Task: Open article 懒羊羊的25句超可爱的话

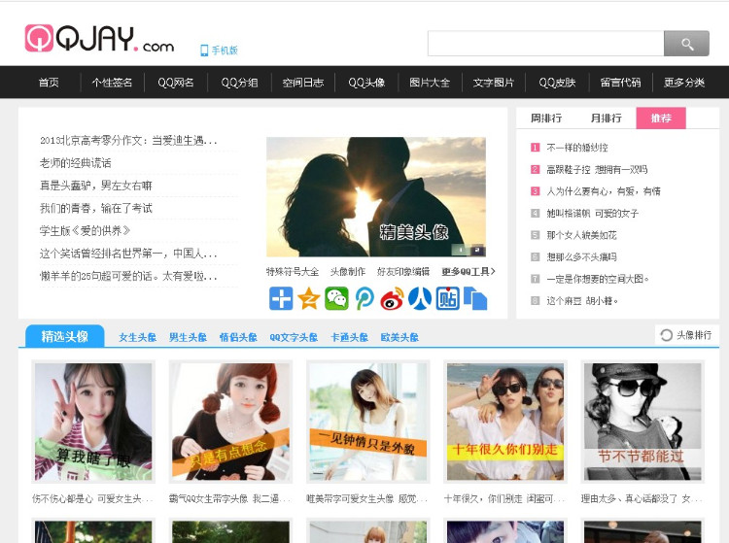Action: pyautogui.click(x=128, y=276)
